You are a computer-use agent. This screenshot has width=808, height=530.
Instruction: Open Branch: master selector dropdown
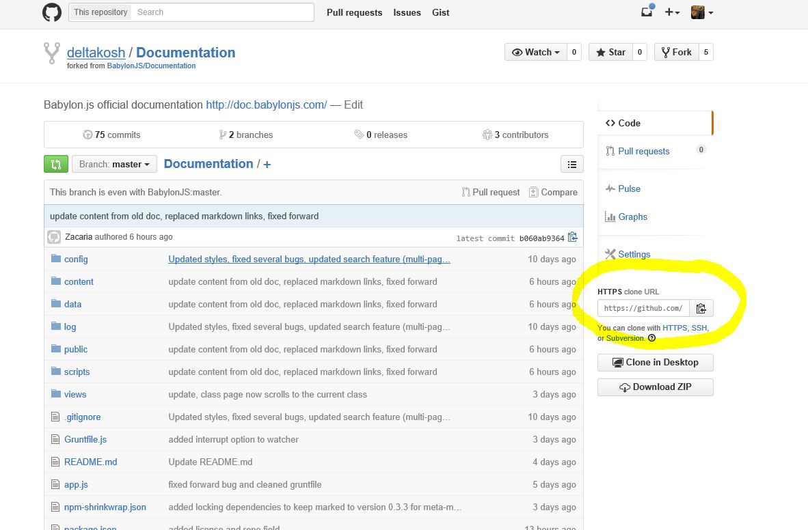[x=114, y=165]
